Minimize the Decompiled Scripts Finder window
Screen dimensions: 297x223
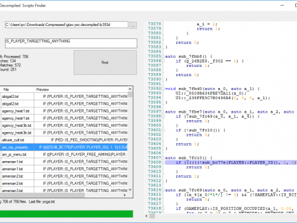[282, 6]
